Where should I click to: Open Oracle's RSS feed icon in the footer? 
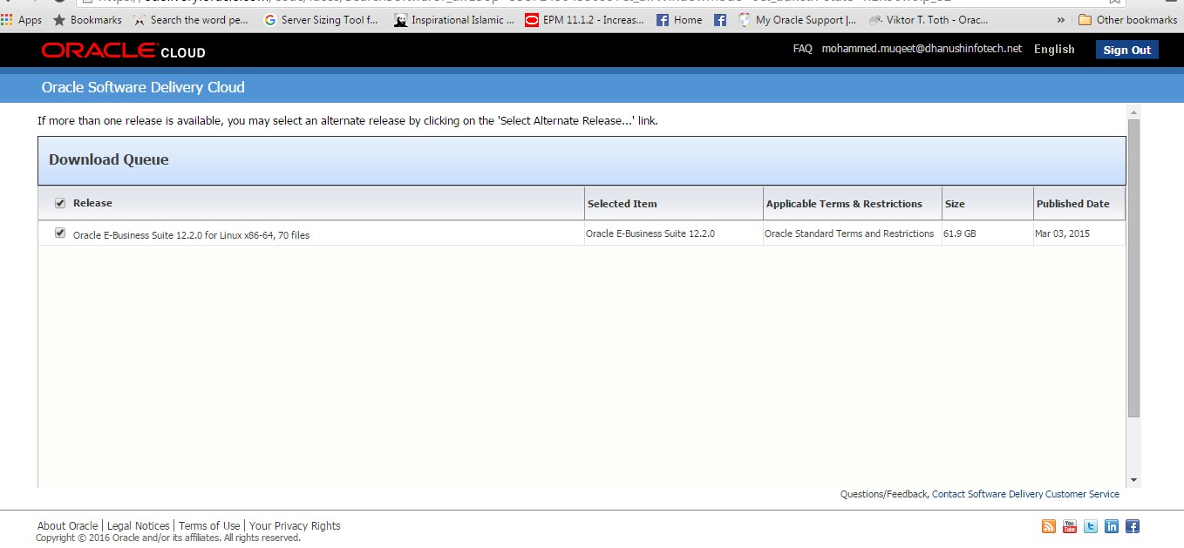1048,525
